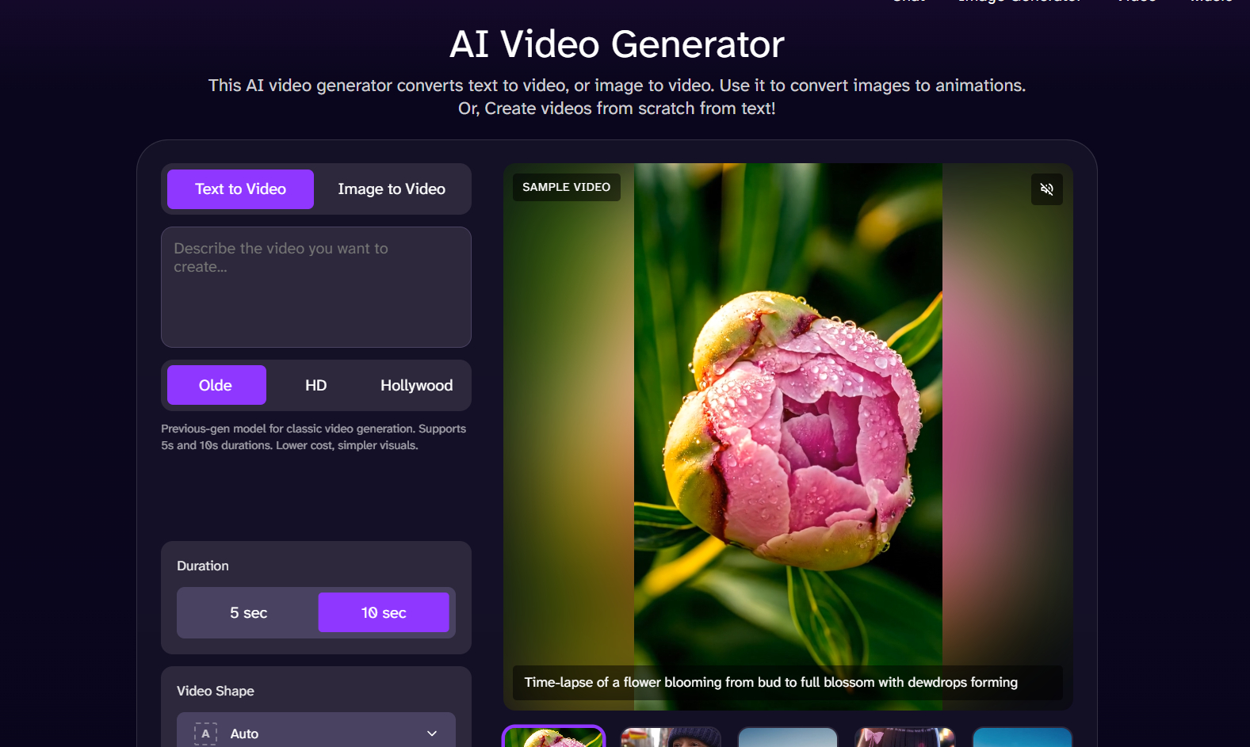Screen dimensions: 1250x747
Task: Click the dashed 'A' aspect ratio icon
Action: 206,734
